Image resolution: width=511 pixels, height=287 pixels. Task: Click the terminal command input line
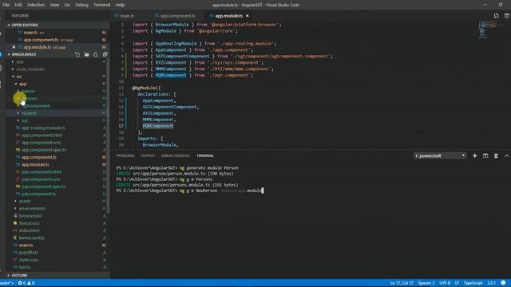tap(190, 191)
